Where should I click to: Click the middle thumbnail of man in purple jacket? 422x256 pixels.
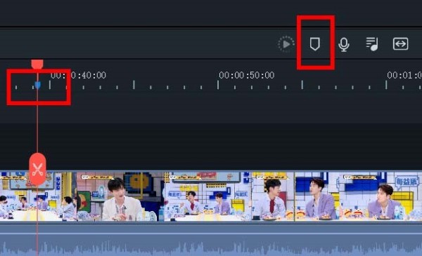pos(317,196)
